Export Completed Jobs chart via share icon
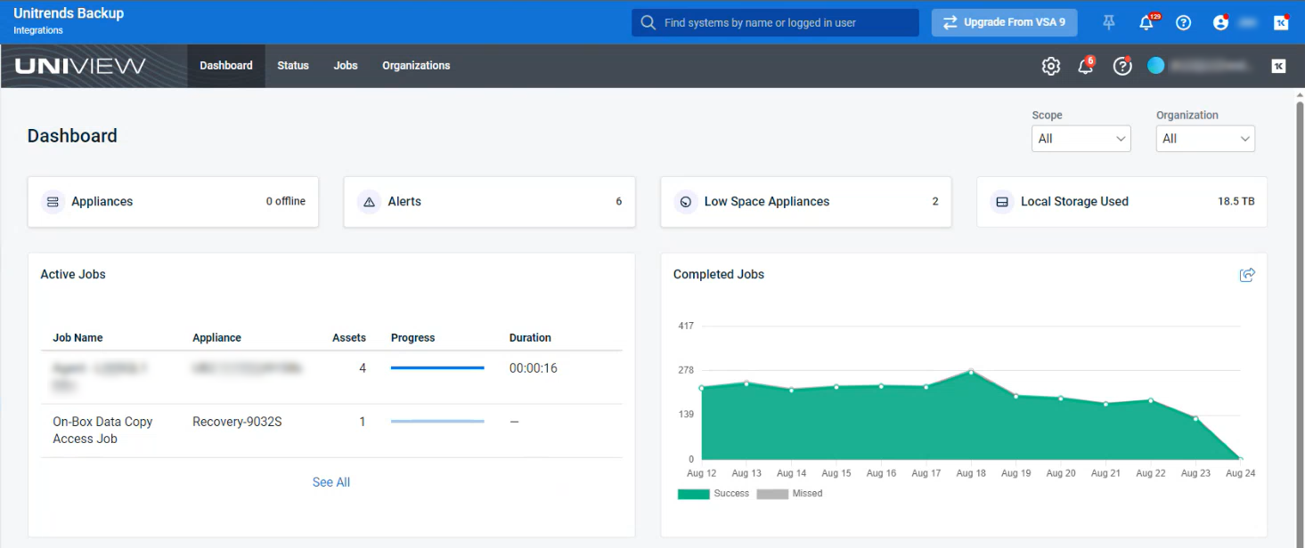 coord(1247,275)
